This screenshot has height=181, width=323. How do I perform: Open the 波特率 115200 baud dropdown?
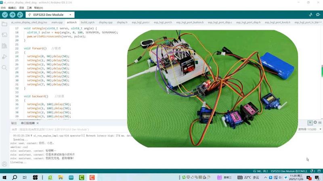click(x=310, y=129)
